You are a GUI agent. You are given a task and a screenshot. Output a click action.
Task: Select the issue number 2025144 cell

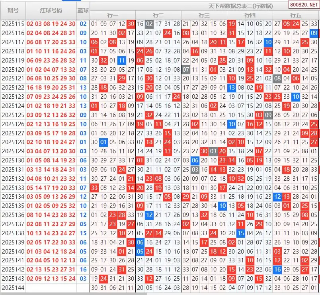point(13,287)
